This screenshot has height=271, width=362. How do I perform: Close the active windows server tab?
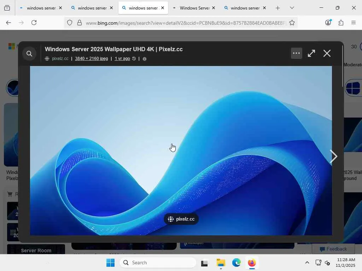coord(163,8)
